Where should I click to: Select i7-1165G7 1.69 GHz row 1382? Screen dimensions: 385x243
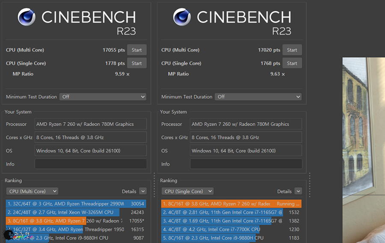pos(231,221)
